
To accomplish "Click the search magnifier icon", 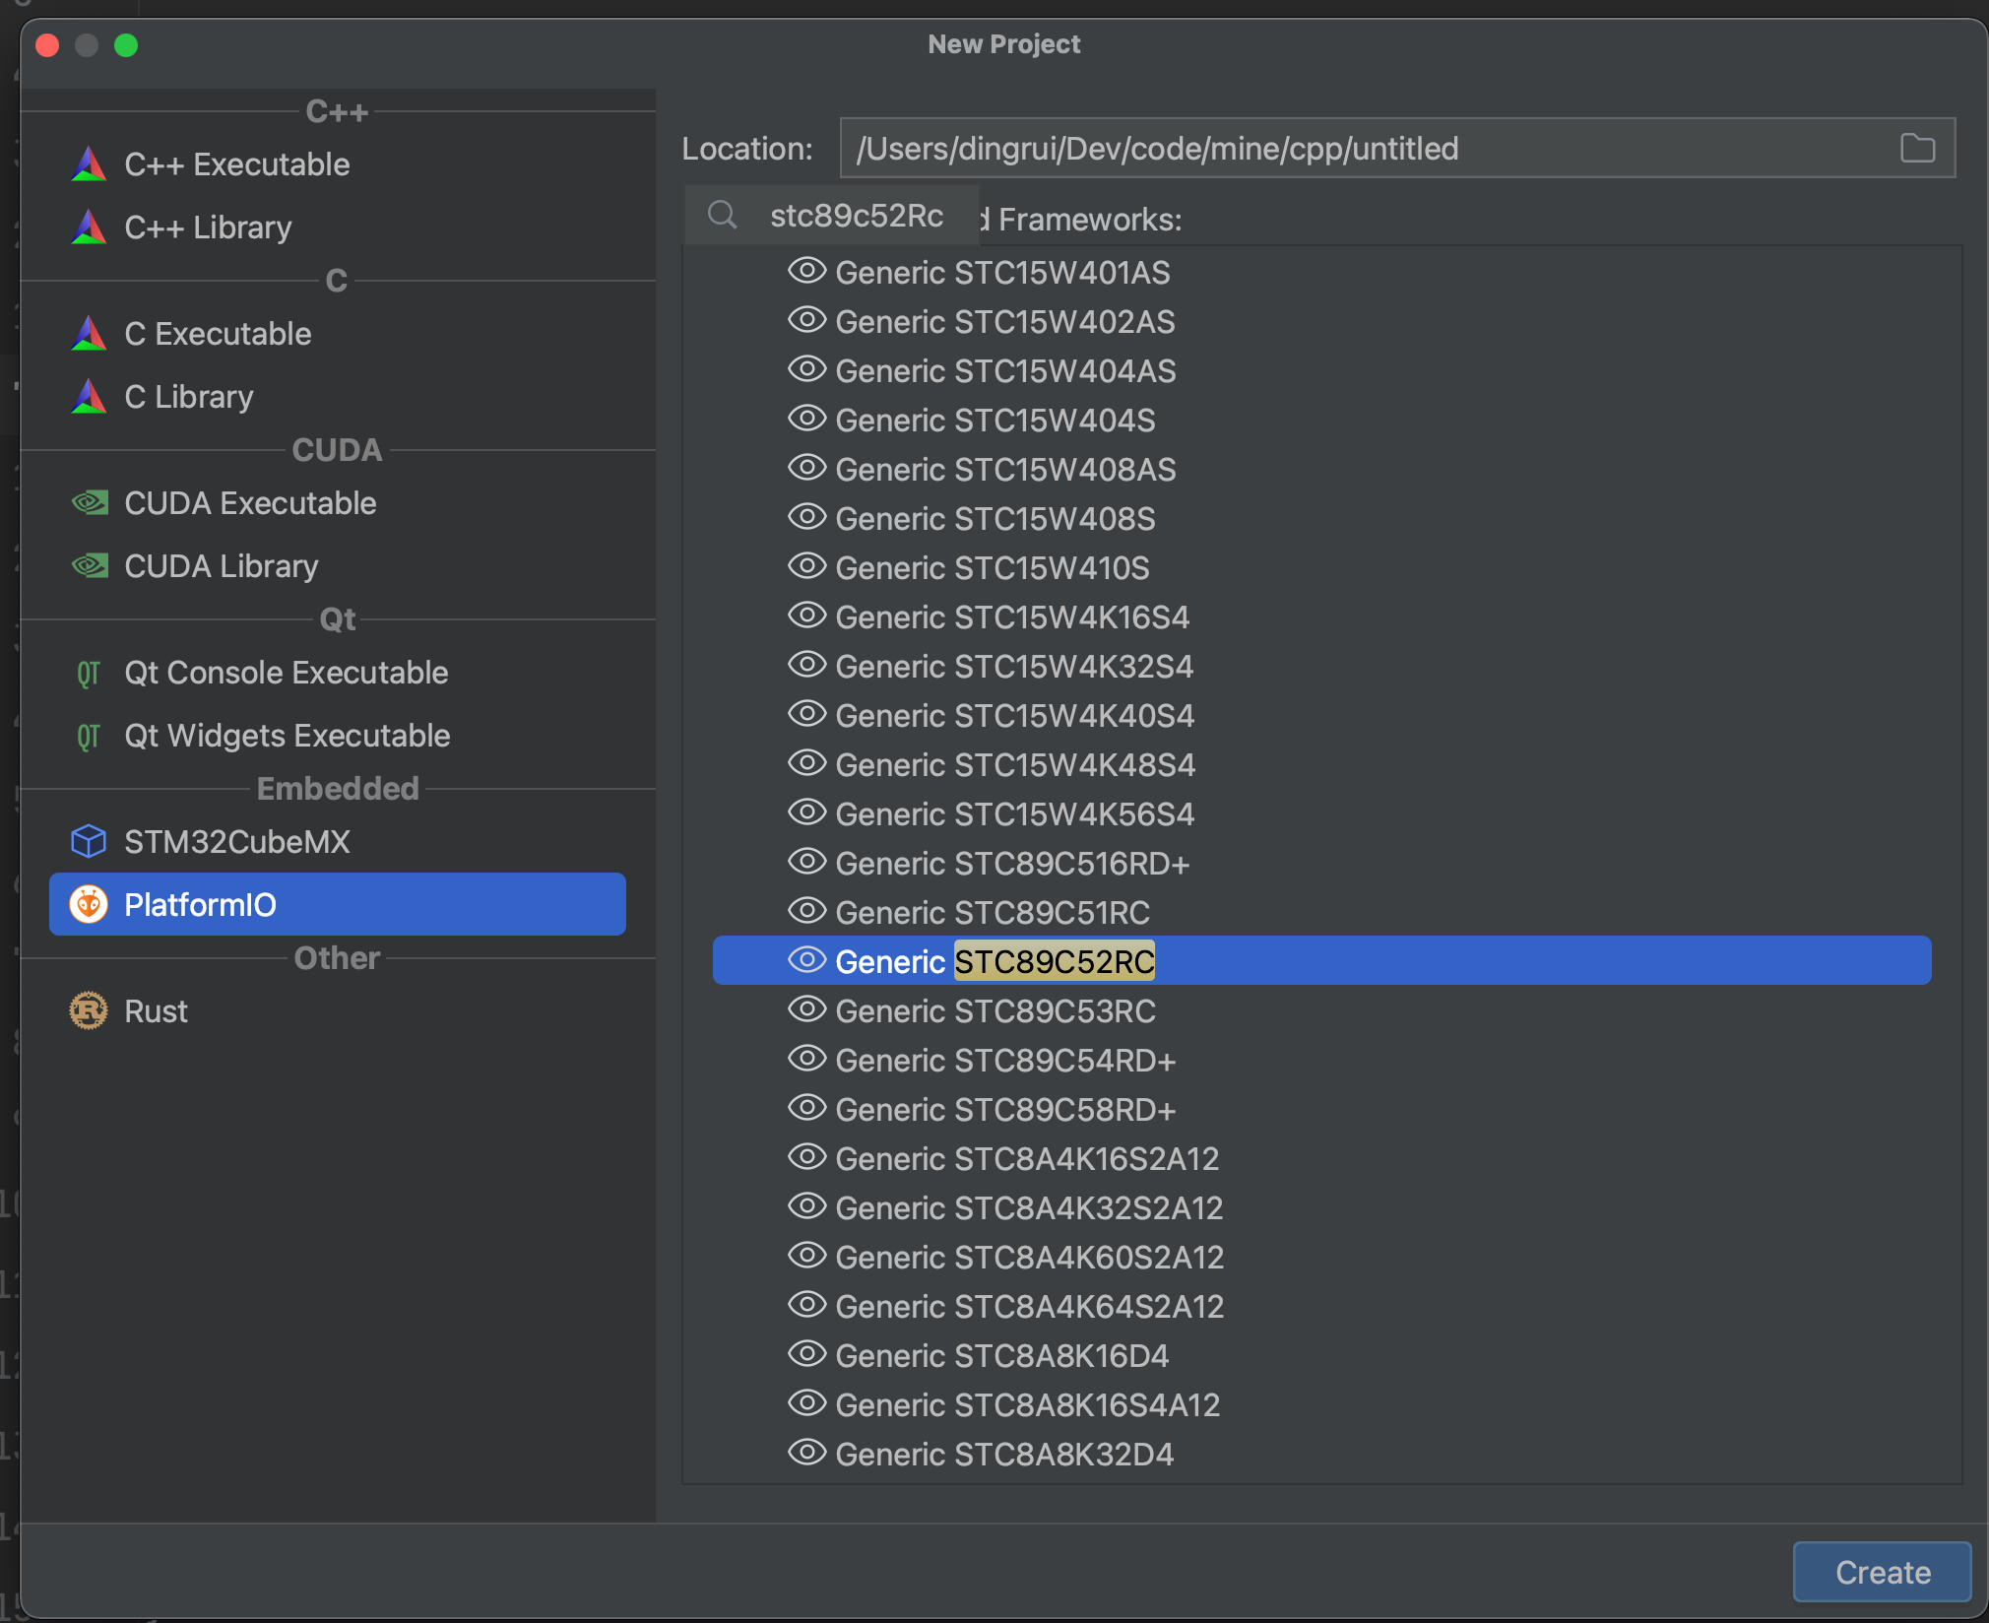I will pos(723,215).
